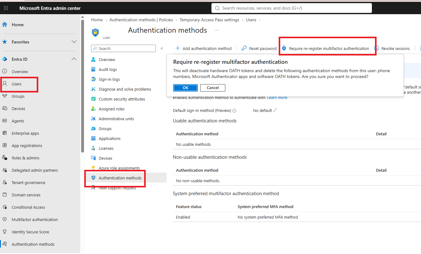Click the Home breadcrumb link

pos(97,20)
